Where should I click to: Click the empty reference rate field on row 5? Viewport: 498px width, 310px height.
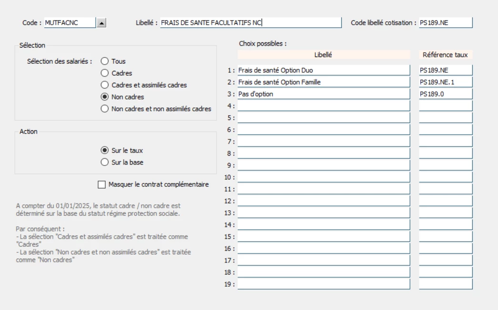click(446, 118)
